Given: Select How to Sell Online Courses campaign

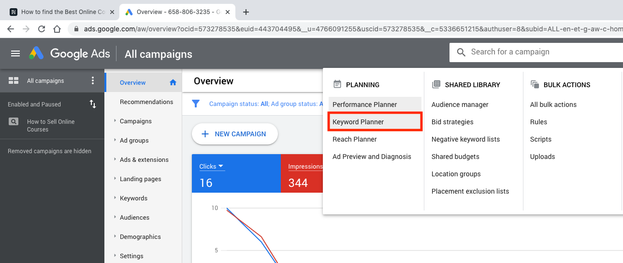Looking at the screenshot, I should (x=51, y=126).
